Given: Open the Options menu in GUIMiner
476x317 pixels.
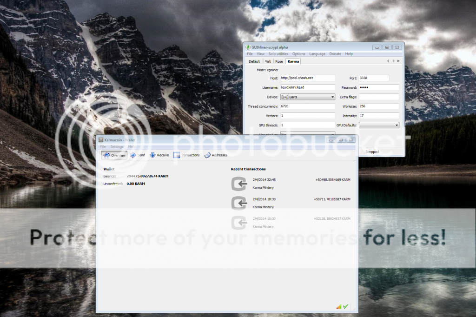Looking at the screenshot, I should pos(299,54).
